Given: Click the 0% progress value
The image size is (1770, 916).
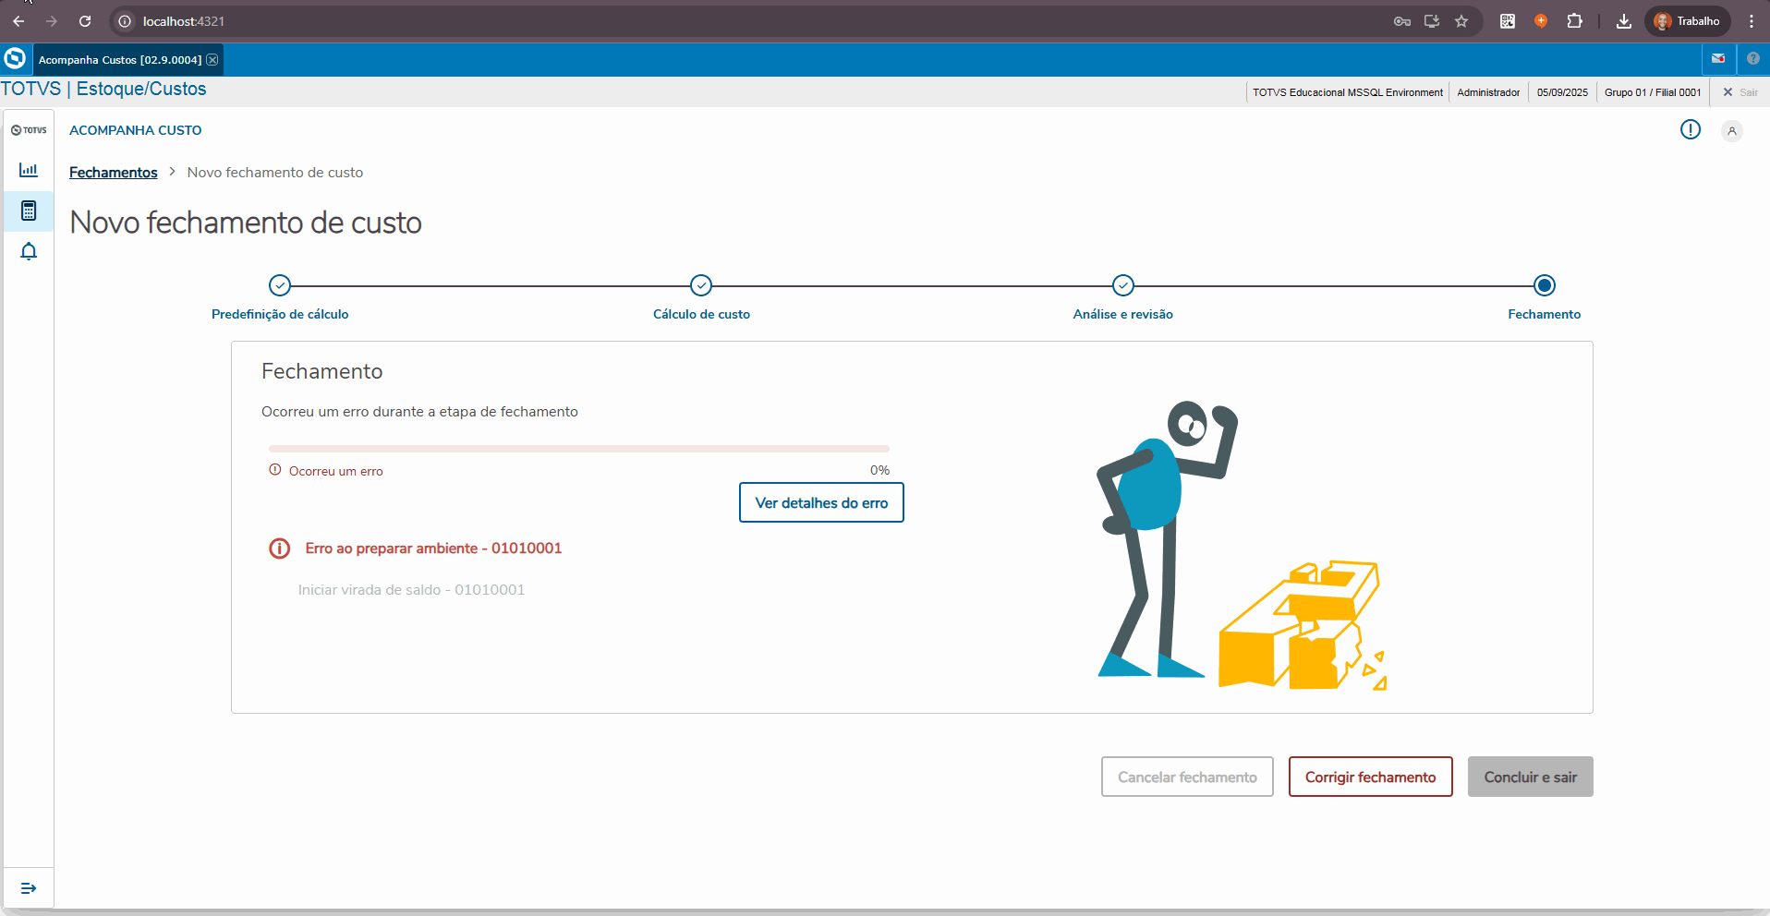Looking at the screenshot, I should tap(879, 471).
